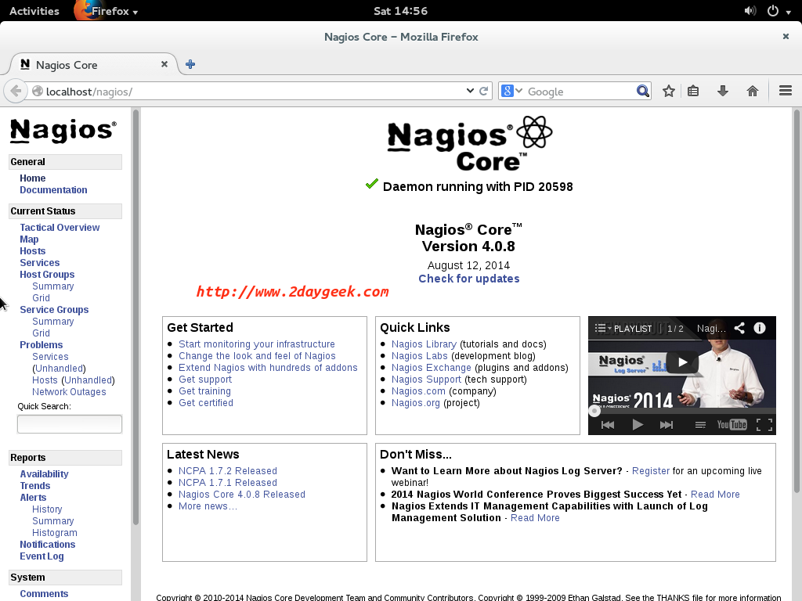The image size is (802, 601).
Task: View the alert Histogram report
Action: (x=55, y=532)
